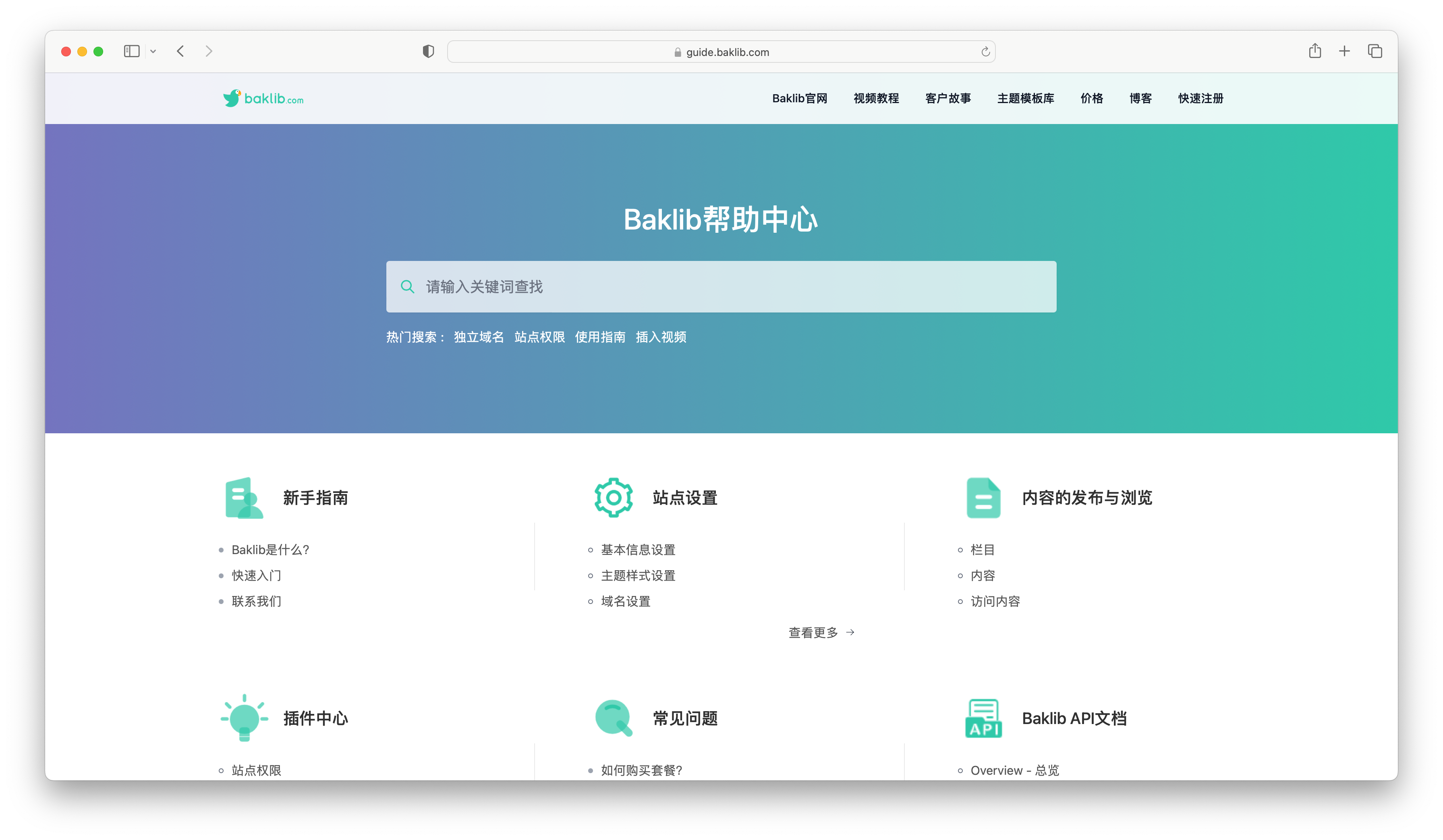
Task: Open the 新手指南 heading
Action: (315, 498)
